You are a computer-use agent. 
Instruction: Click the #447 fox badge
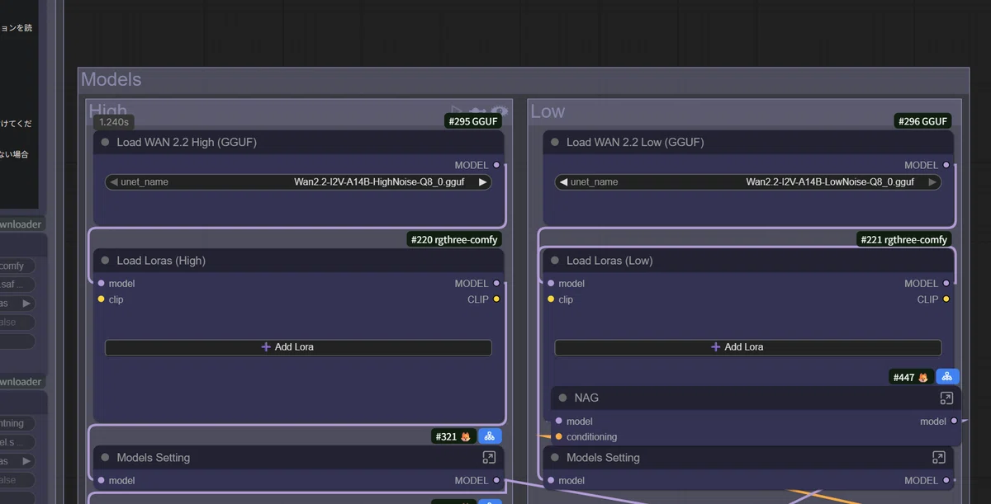[912, 377]
